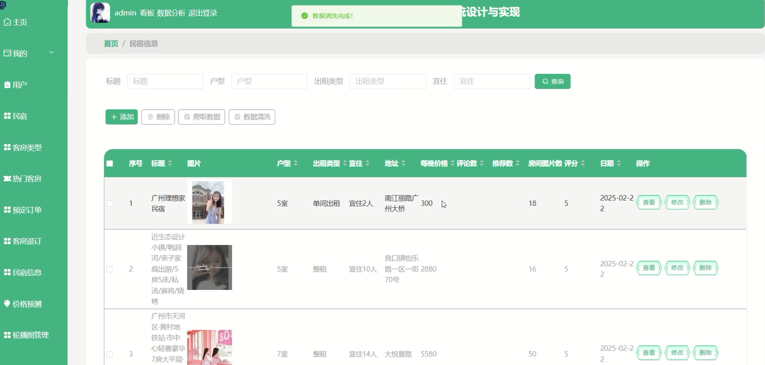Open the image thumbnail in row 2
The image size is (765, 365).
209,267
